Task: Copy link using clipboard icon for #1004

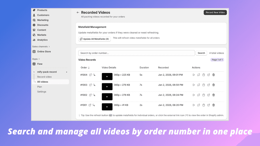Action: [203, 75]
